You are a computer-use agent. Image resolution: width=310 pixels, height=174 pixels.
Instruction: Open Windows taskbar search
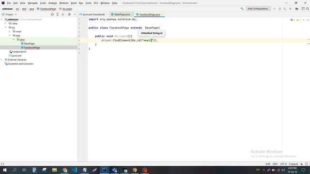pos(15,170)
